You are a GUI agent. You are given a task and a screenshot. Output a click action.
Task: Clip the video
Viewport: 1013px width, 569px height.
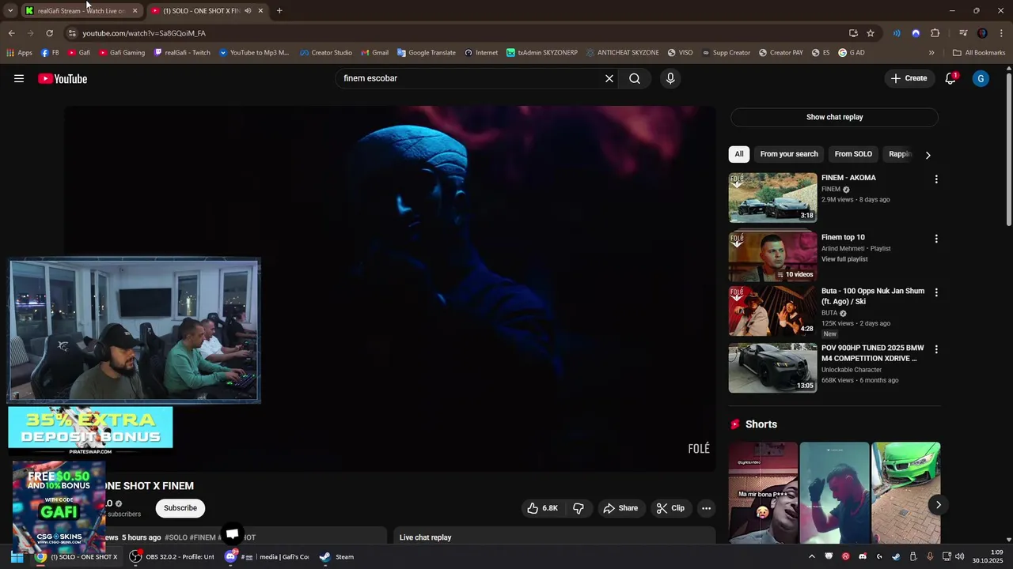[x=670, y=508]
